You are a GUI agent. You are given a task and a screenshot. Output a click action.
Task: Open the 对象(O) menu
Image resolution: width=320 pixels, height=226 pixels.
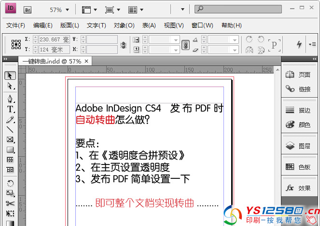click(124, 25)
